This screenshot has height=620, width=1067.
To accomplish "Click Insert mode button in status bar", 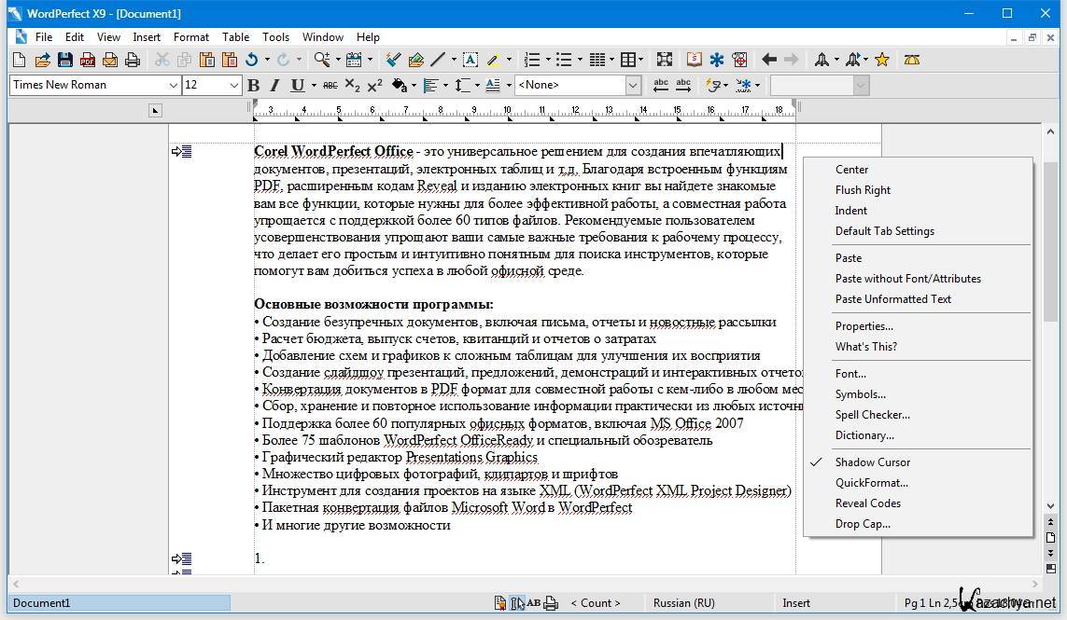I will (x=796, y=603).
